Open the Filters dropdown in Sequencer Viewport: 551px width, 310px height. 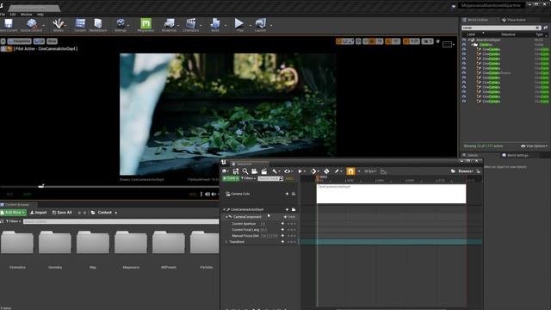[x=248, y=178]
